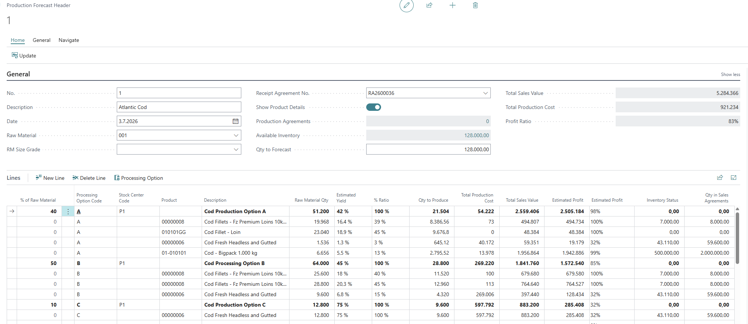Viewport: 748px width, 324px height.
Task: Click Delete Line action
Action: point(89,178)
